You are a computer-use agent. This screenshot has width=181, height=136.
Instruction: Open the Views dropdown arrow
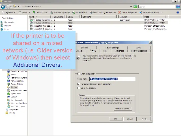(x=30, y=12)
